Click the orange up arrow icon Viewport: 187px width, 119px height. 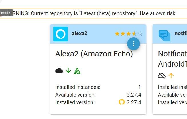pyautogui.click(x=171, y=76)
